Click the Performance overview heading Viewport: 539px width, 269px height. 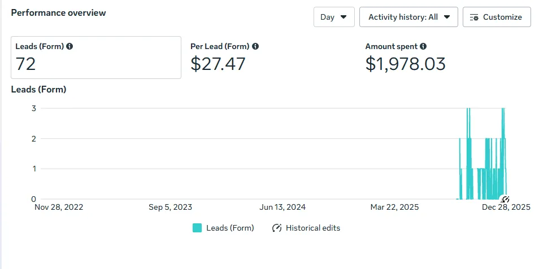pos(58,12)
